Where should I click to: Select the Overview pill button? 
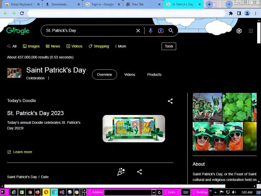(x=105, y=75)
